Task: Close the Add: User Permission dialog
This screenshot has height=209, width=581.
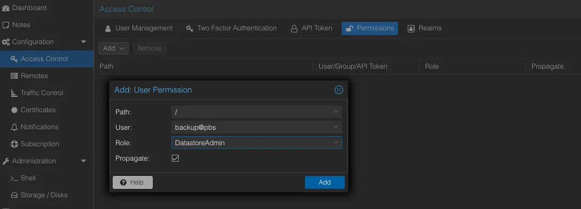Action: click(339, 90)
